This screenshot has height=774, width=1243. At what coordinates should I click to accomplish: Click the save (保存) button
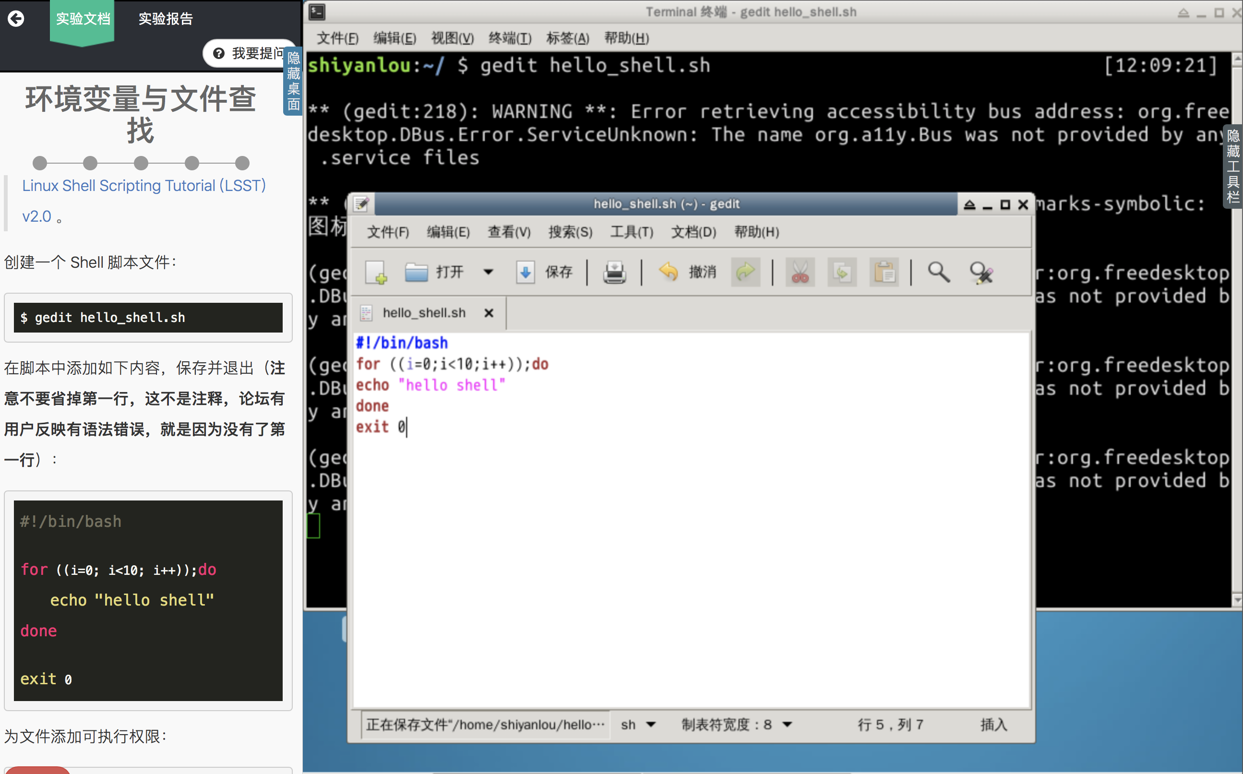click(545, 272)
